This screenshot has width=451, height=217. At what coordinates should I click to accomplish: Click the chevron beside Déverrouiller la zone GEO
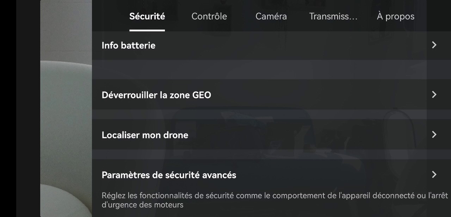(x=434, y=94)
